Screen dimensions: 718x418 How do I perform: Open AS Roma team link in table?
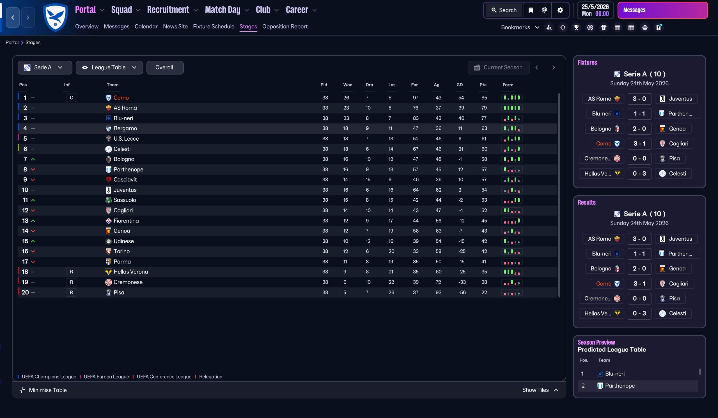coord(125,108)
